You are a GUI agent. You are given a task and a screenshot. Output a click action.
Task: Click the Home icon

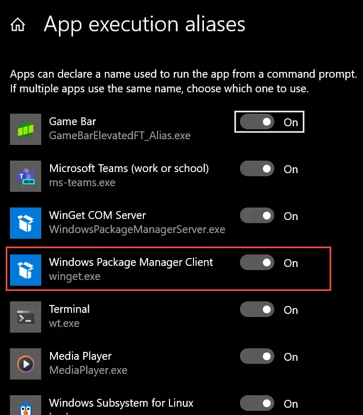tap(18, 25)
